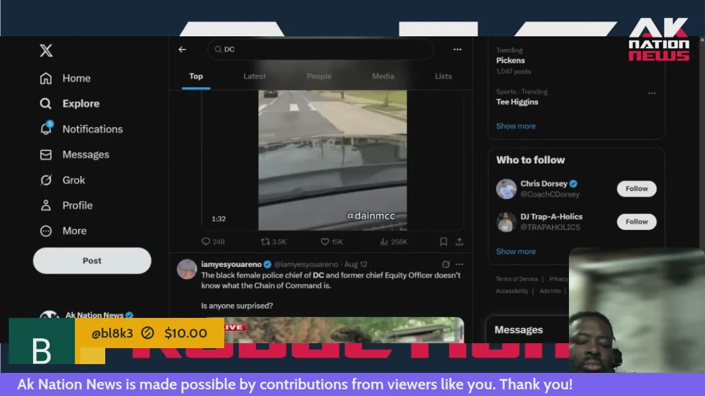This screenshot has height=396, width=705.
Task: Reply to video post with 248 comments
Action: (213, 241)
